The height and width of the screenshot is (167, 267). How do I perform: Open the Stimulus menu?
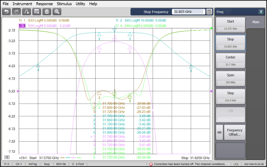click(64, 4)
